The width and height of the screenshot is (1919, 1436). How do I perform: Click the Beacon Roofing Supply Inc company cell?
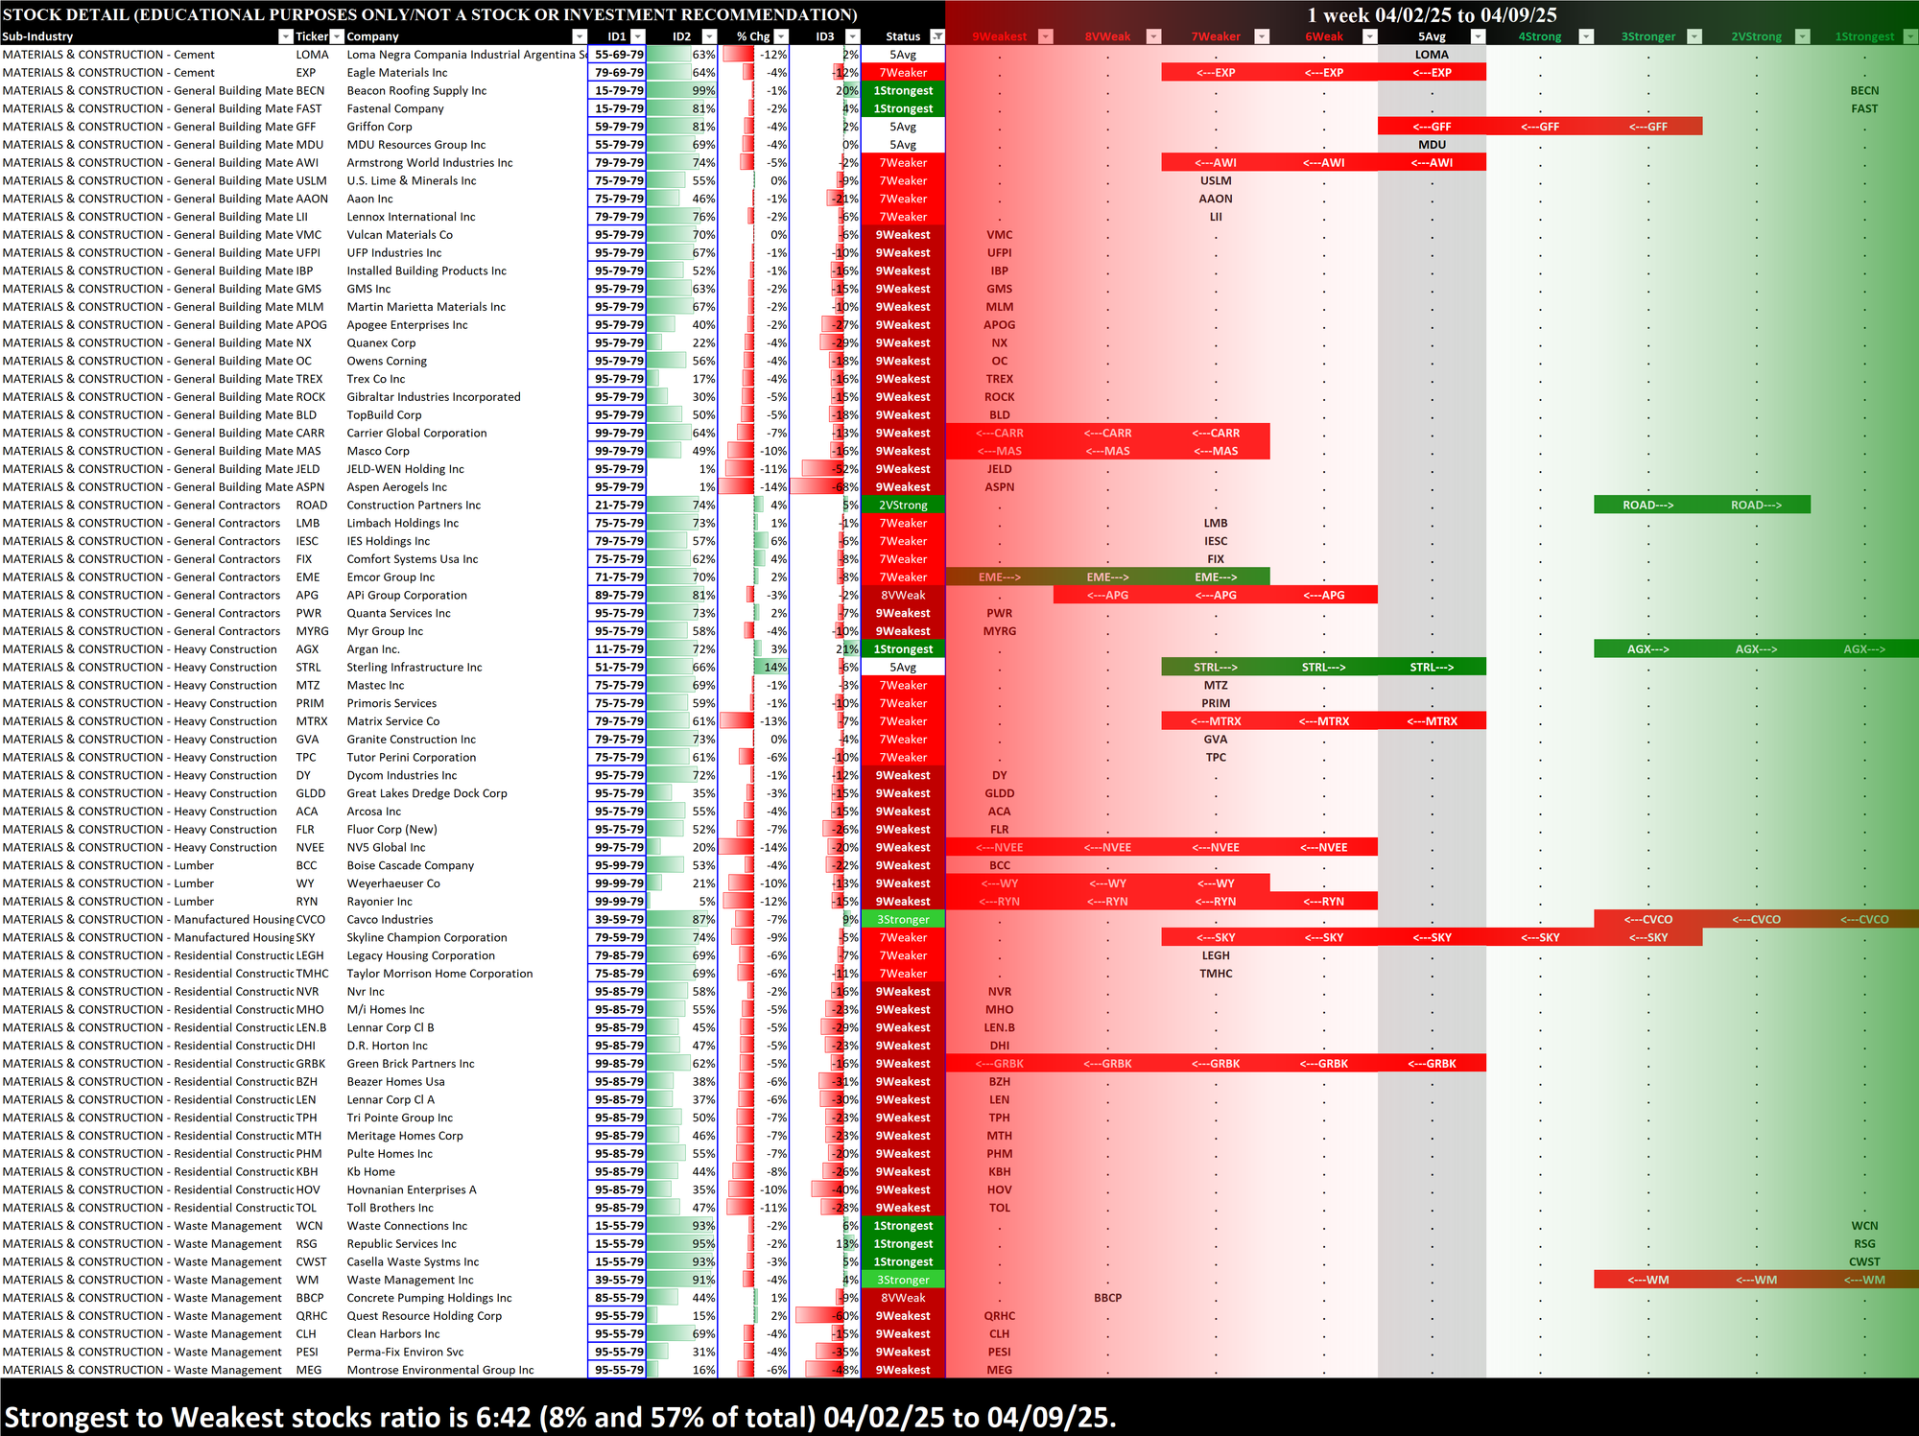click(416, 90)
